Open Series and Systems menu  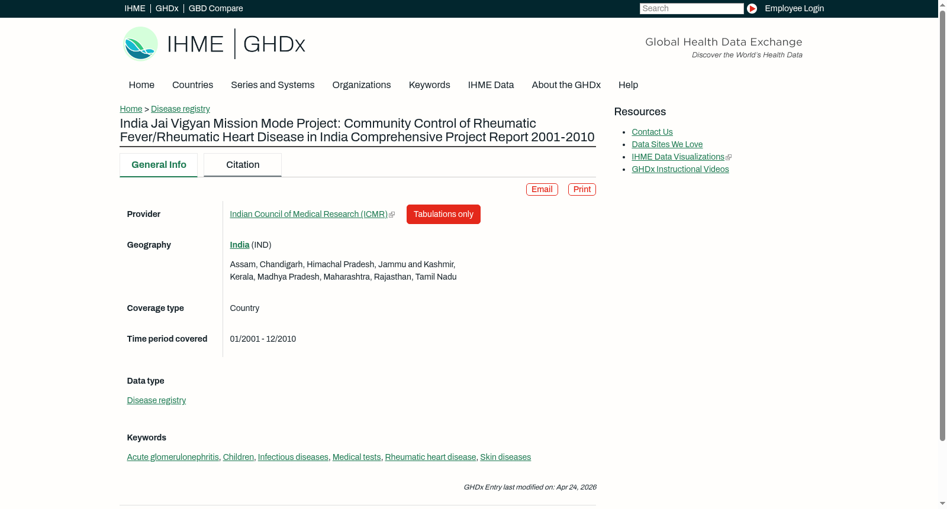click(x=272, y=85)
